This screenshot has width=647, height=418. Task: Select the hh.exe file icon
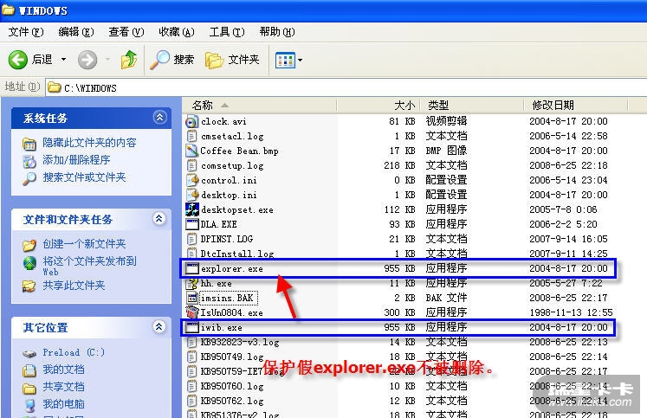click(192, 283)
